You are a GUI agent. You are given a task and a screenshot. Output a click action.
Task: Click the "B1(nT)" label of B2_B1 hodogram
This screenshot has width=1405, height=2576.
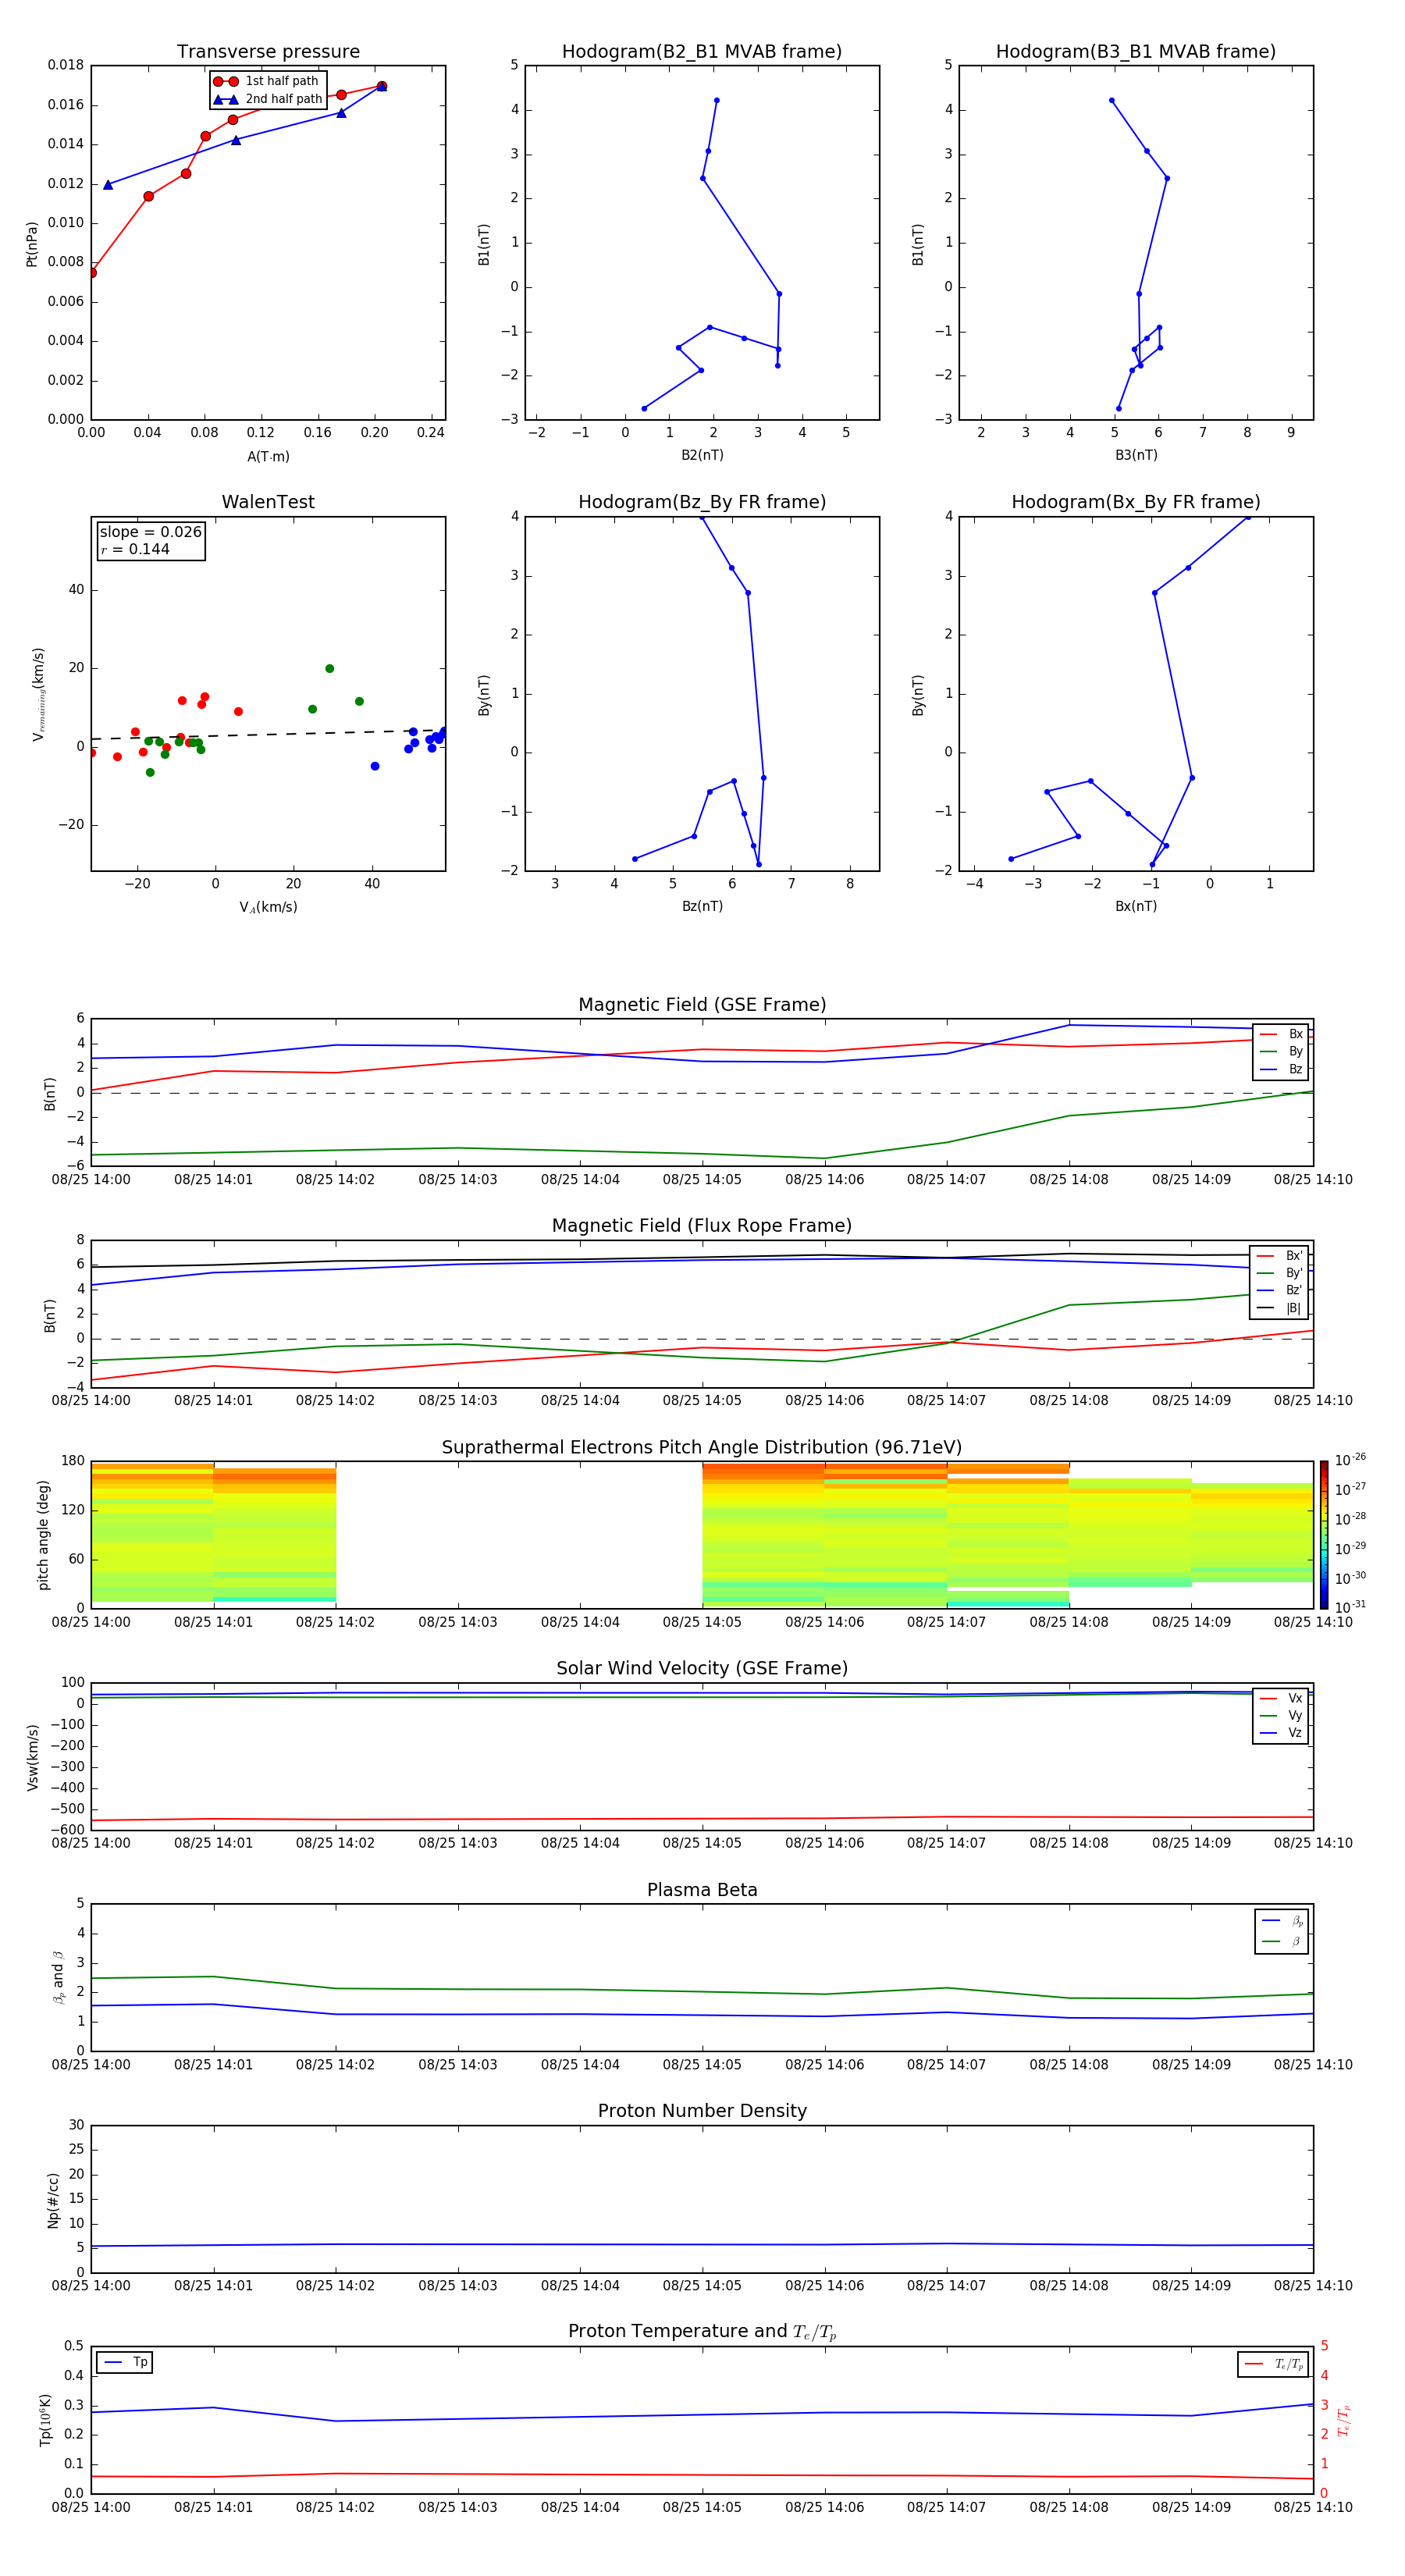click(484, 244)
